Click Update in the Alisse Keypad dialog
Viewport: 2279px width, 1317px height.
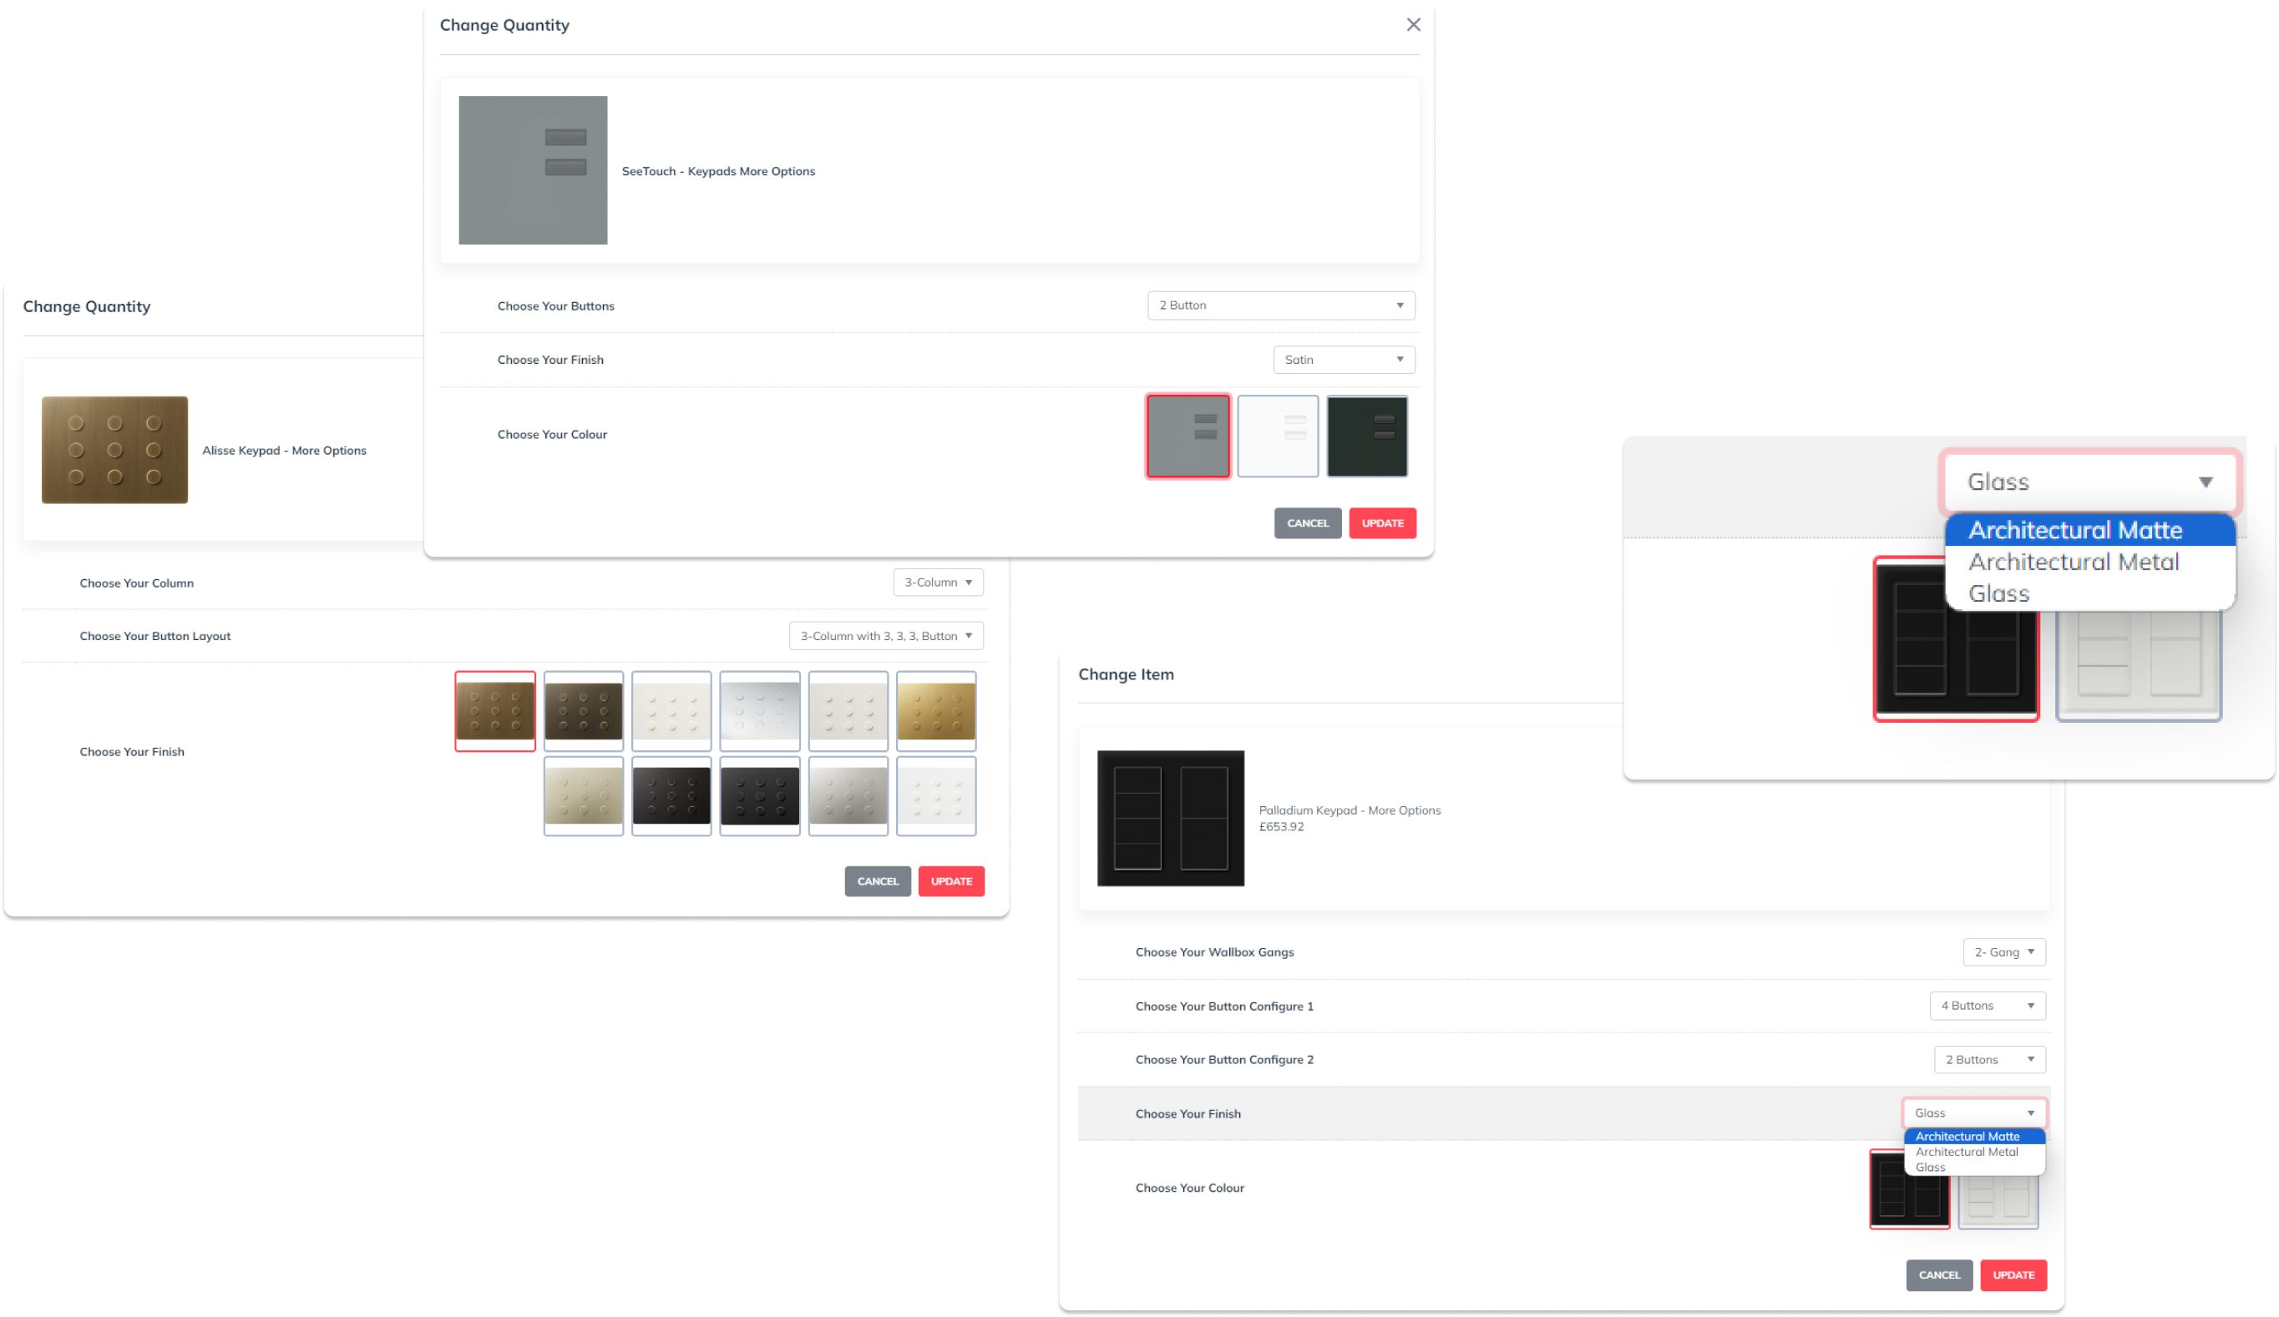(x=950, y=881)
